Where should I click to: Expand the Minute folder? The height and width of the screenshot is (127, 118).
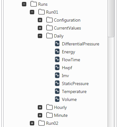click(x=40, y=115)
